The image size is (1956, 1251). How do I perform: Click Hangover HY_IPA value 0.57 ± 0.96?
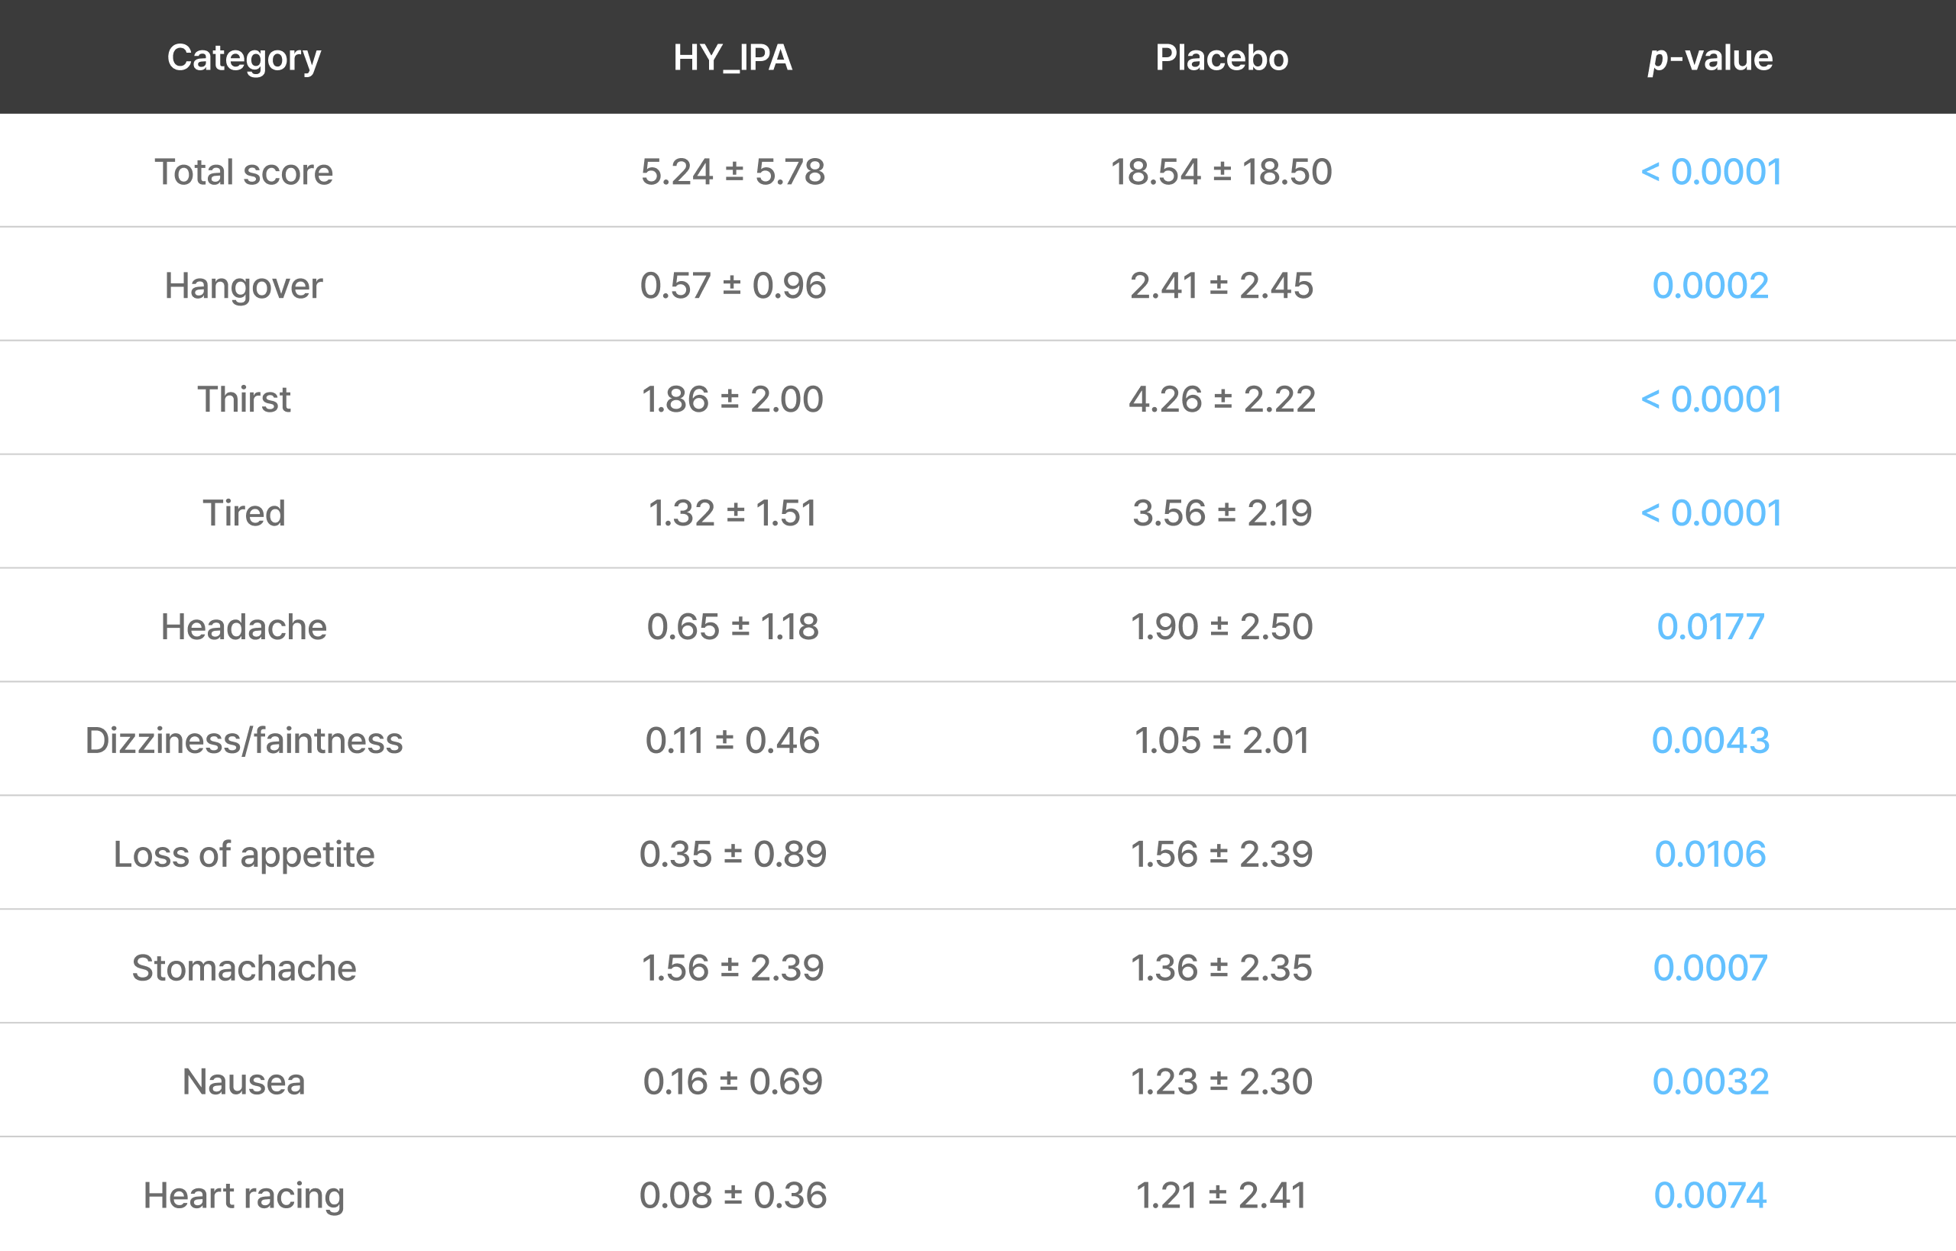coord(732,285)
